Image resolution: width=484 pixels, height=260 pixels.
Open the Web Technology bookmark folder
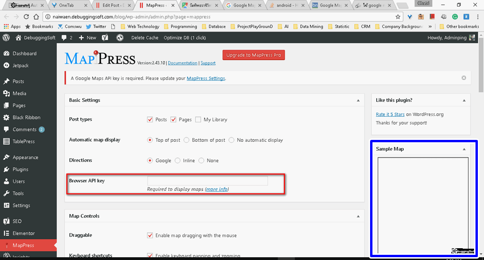pyautogui.click(x=140, y=26)
